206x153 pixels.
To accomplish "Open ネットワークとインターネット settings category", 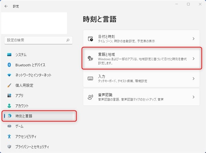I will [33, 75].
